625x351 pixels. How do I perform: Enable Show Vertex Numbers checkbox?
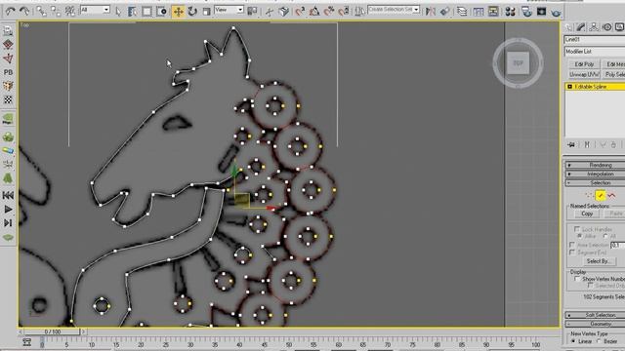click(x=577, y=279)
